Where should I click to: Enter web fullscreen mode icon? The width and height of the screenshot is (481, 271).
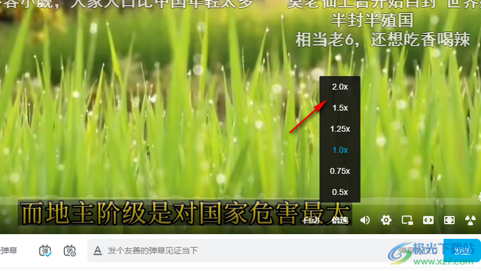pos(449,220)
